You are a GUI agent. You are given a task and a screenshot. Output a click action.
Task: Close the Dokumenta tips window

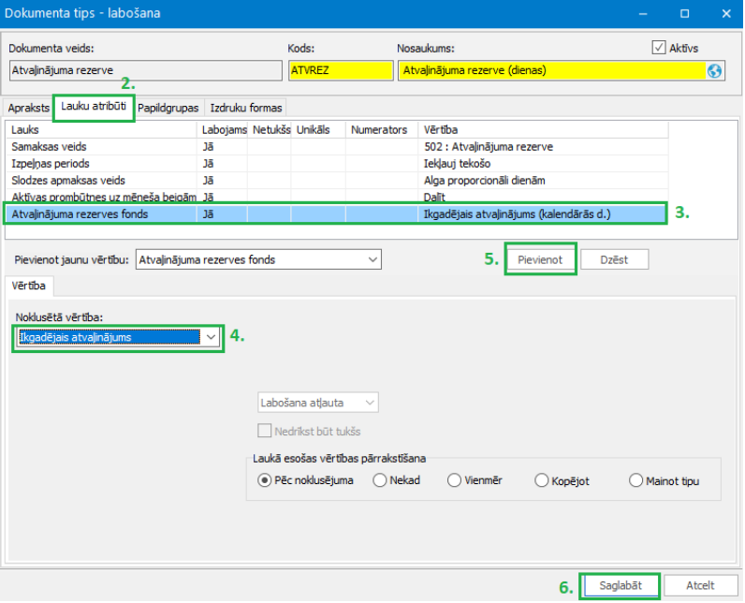pos(726,13)
